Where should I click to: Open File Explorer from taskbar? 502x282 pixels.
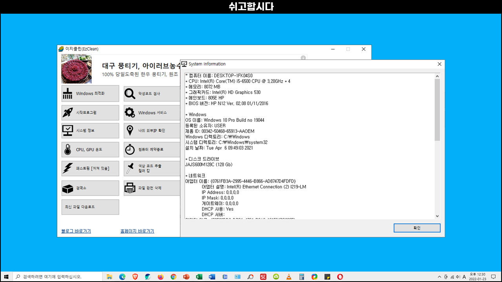109,277
